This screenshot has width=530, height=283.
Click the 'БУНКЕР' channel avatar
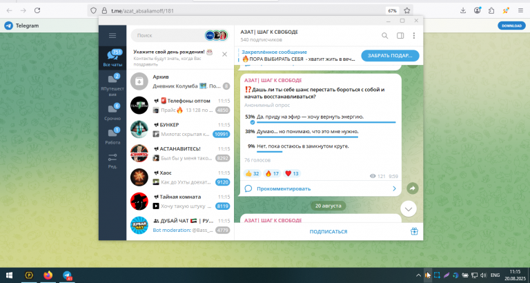point(139,130)
